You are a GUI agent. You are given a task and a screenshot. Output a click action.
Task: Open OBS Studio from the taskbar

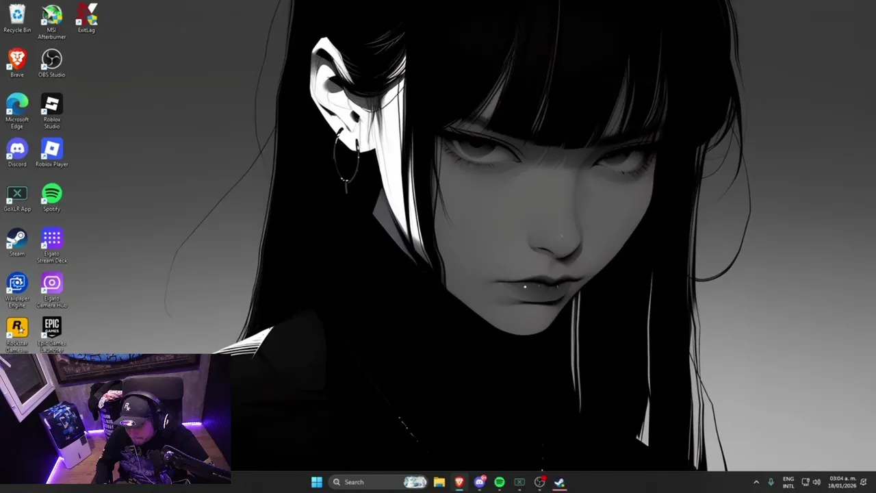point(539,482)
